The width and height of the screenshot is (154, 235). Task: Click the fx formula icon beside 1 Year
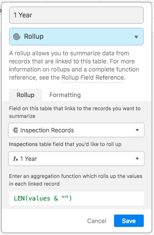click(x=16, y=159)
